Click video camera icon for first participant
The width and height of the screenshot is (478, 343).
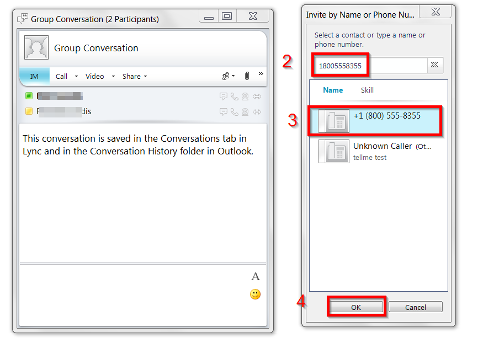pyautogui.click(x=245, y=97)
